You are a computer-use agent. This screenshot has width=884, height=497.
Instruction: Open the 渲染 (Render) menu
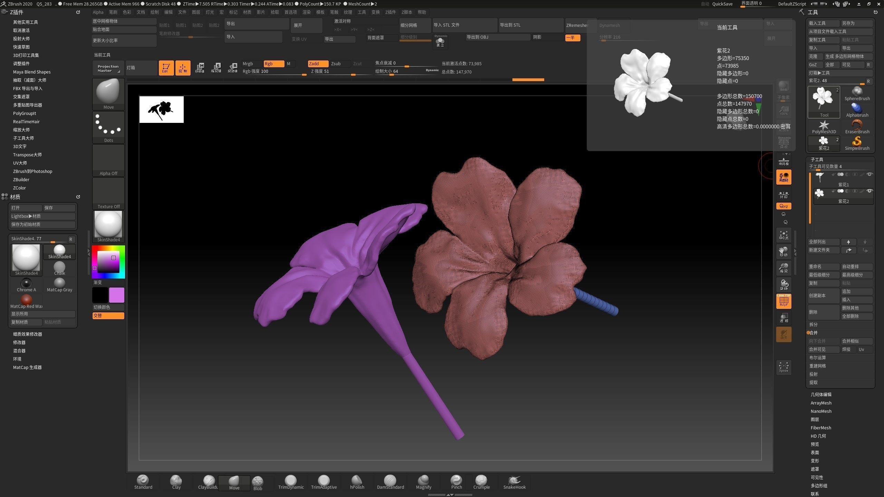point(307,12)
